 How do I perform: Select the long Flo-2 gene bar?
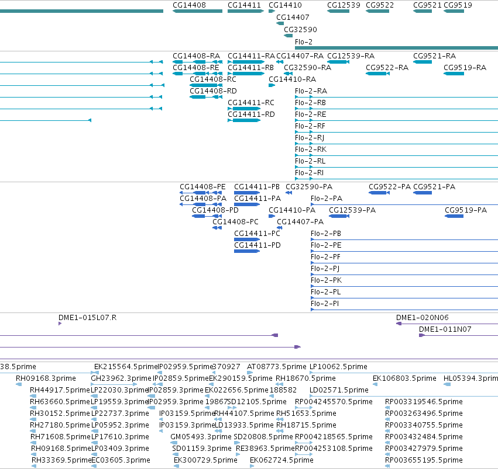pos(396,48)
